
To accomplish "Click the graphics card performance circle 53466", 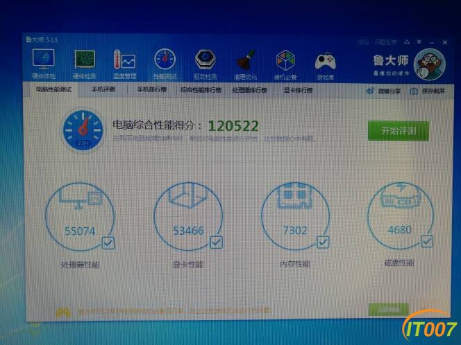I will click(188, 217).
